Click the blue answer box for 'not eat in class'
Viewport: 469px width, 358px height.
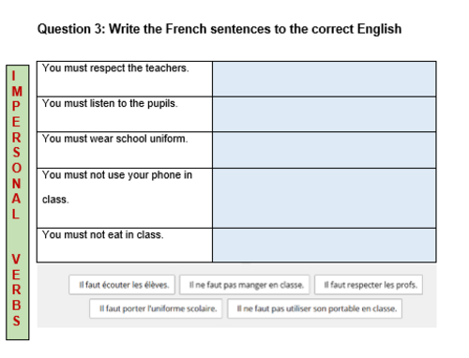pyautogui.click(x=325, y=246)
